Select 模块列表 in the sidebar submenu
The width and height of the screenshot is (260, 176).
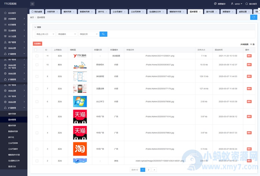pyautogui.click(x=12, y=125)
